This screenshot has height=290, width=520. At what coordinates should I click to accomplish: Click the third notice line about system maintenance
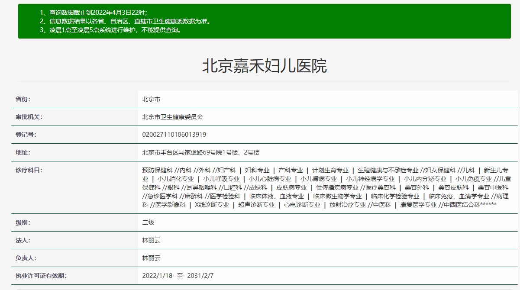pyautogui.click(x=110, y=30)
